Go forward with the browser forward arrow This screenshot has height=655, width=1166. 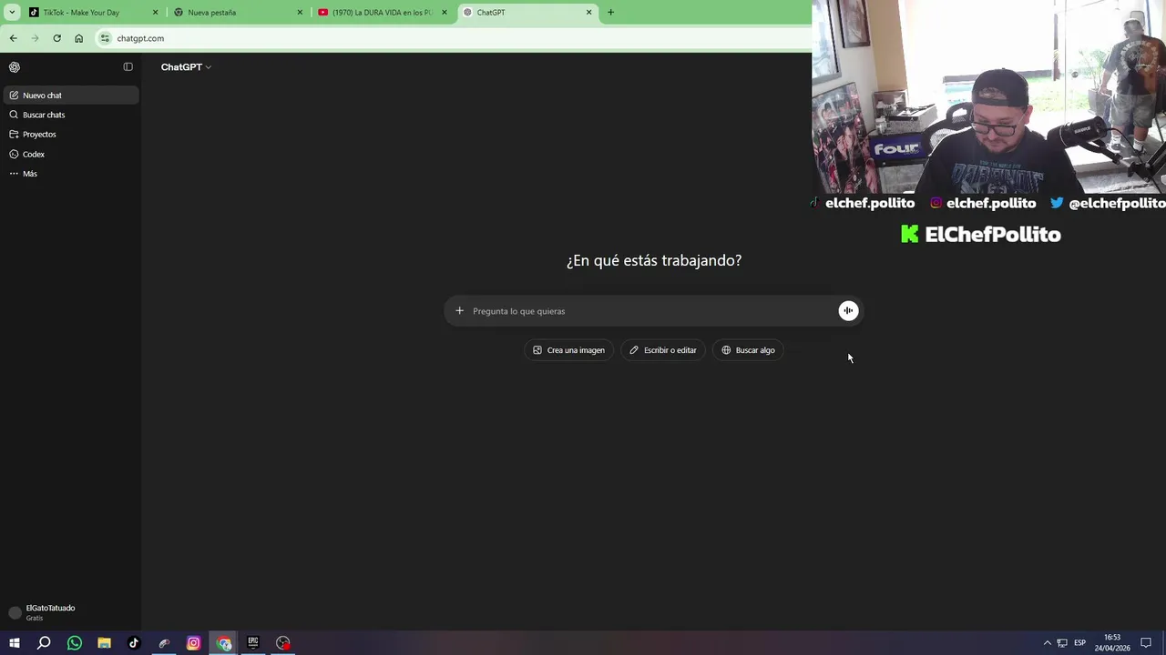[x=35, y=38]
